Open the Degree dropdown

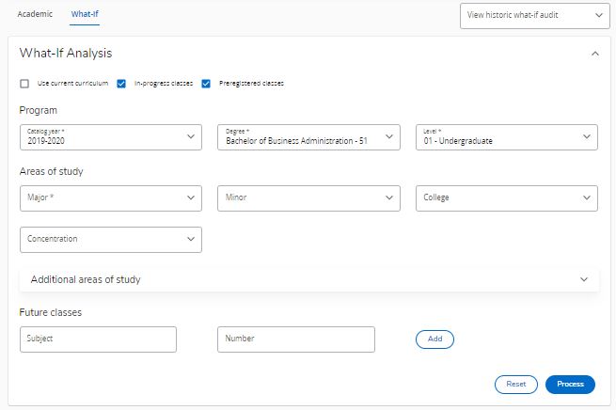click(x=308, y=137)
